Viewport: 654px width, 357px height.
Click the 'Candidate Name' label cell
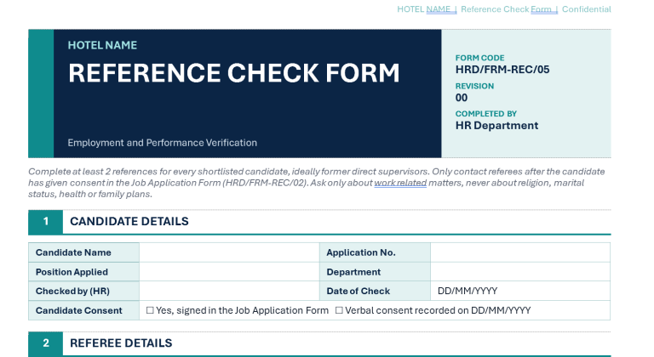click(83, 252)
